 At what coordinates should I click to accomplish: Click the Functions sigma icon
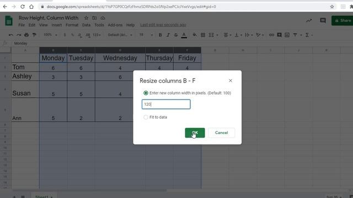point(307,35)
